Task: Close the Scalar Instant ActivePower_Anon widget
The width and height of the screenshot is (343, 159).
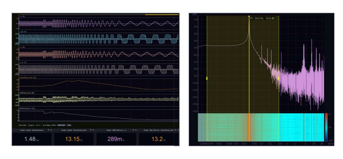Action: [93, 130]
